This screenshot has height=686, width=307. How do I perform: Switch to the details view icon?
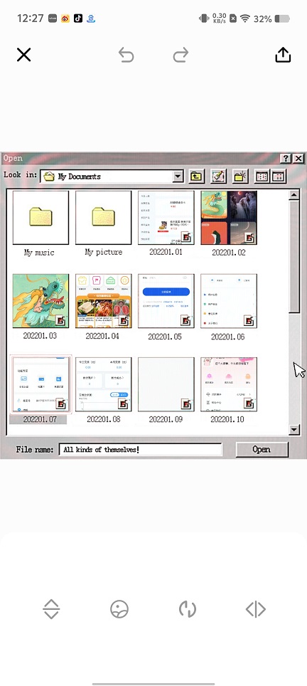[279, 176]
